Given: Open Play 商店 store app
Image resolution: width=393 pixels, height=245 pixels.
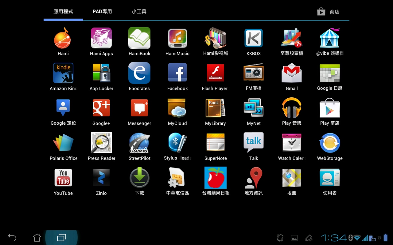Looking at the screenshot, I should pyautogui.click(x=330, y=108).
